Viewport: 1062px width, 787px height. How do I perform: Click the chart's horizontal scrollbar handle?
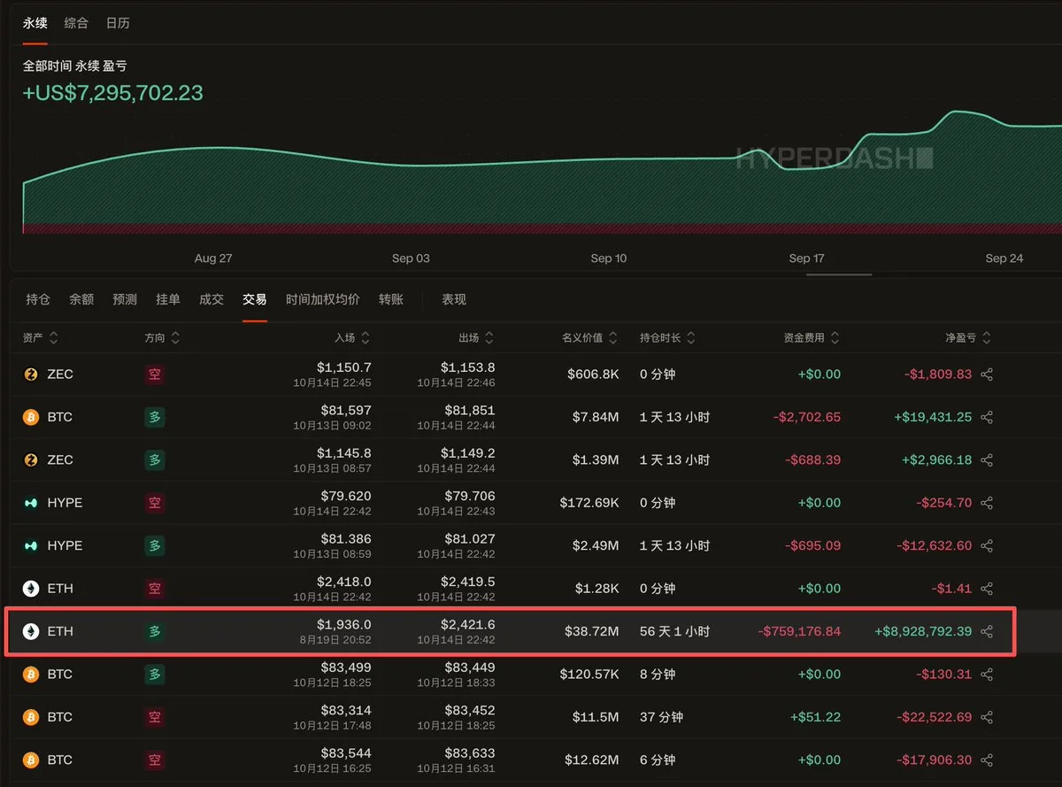(839, 274)
